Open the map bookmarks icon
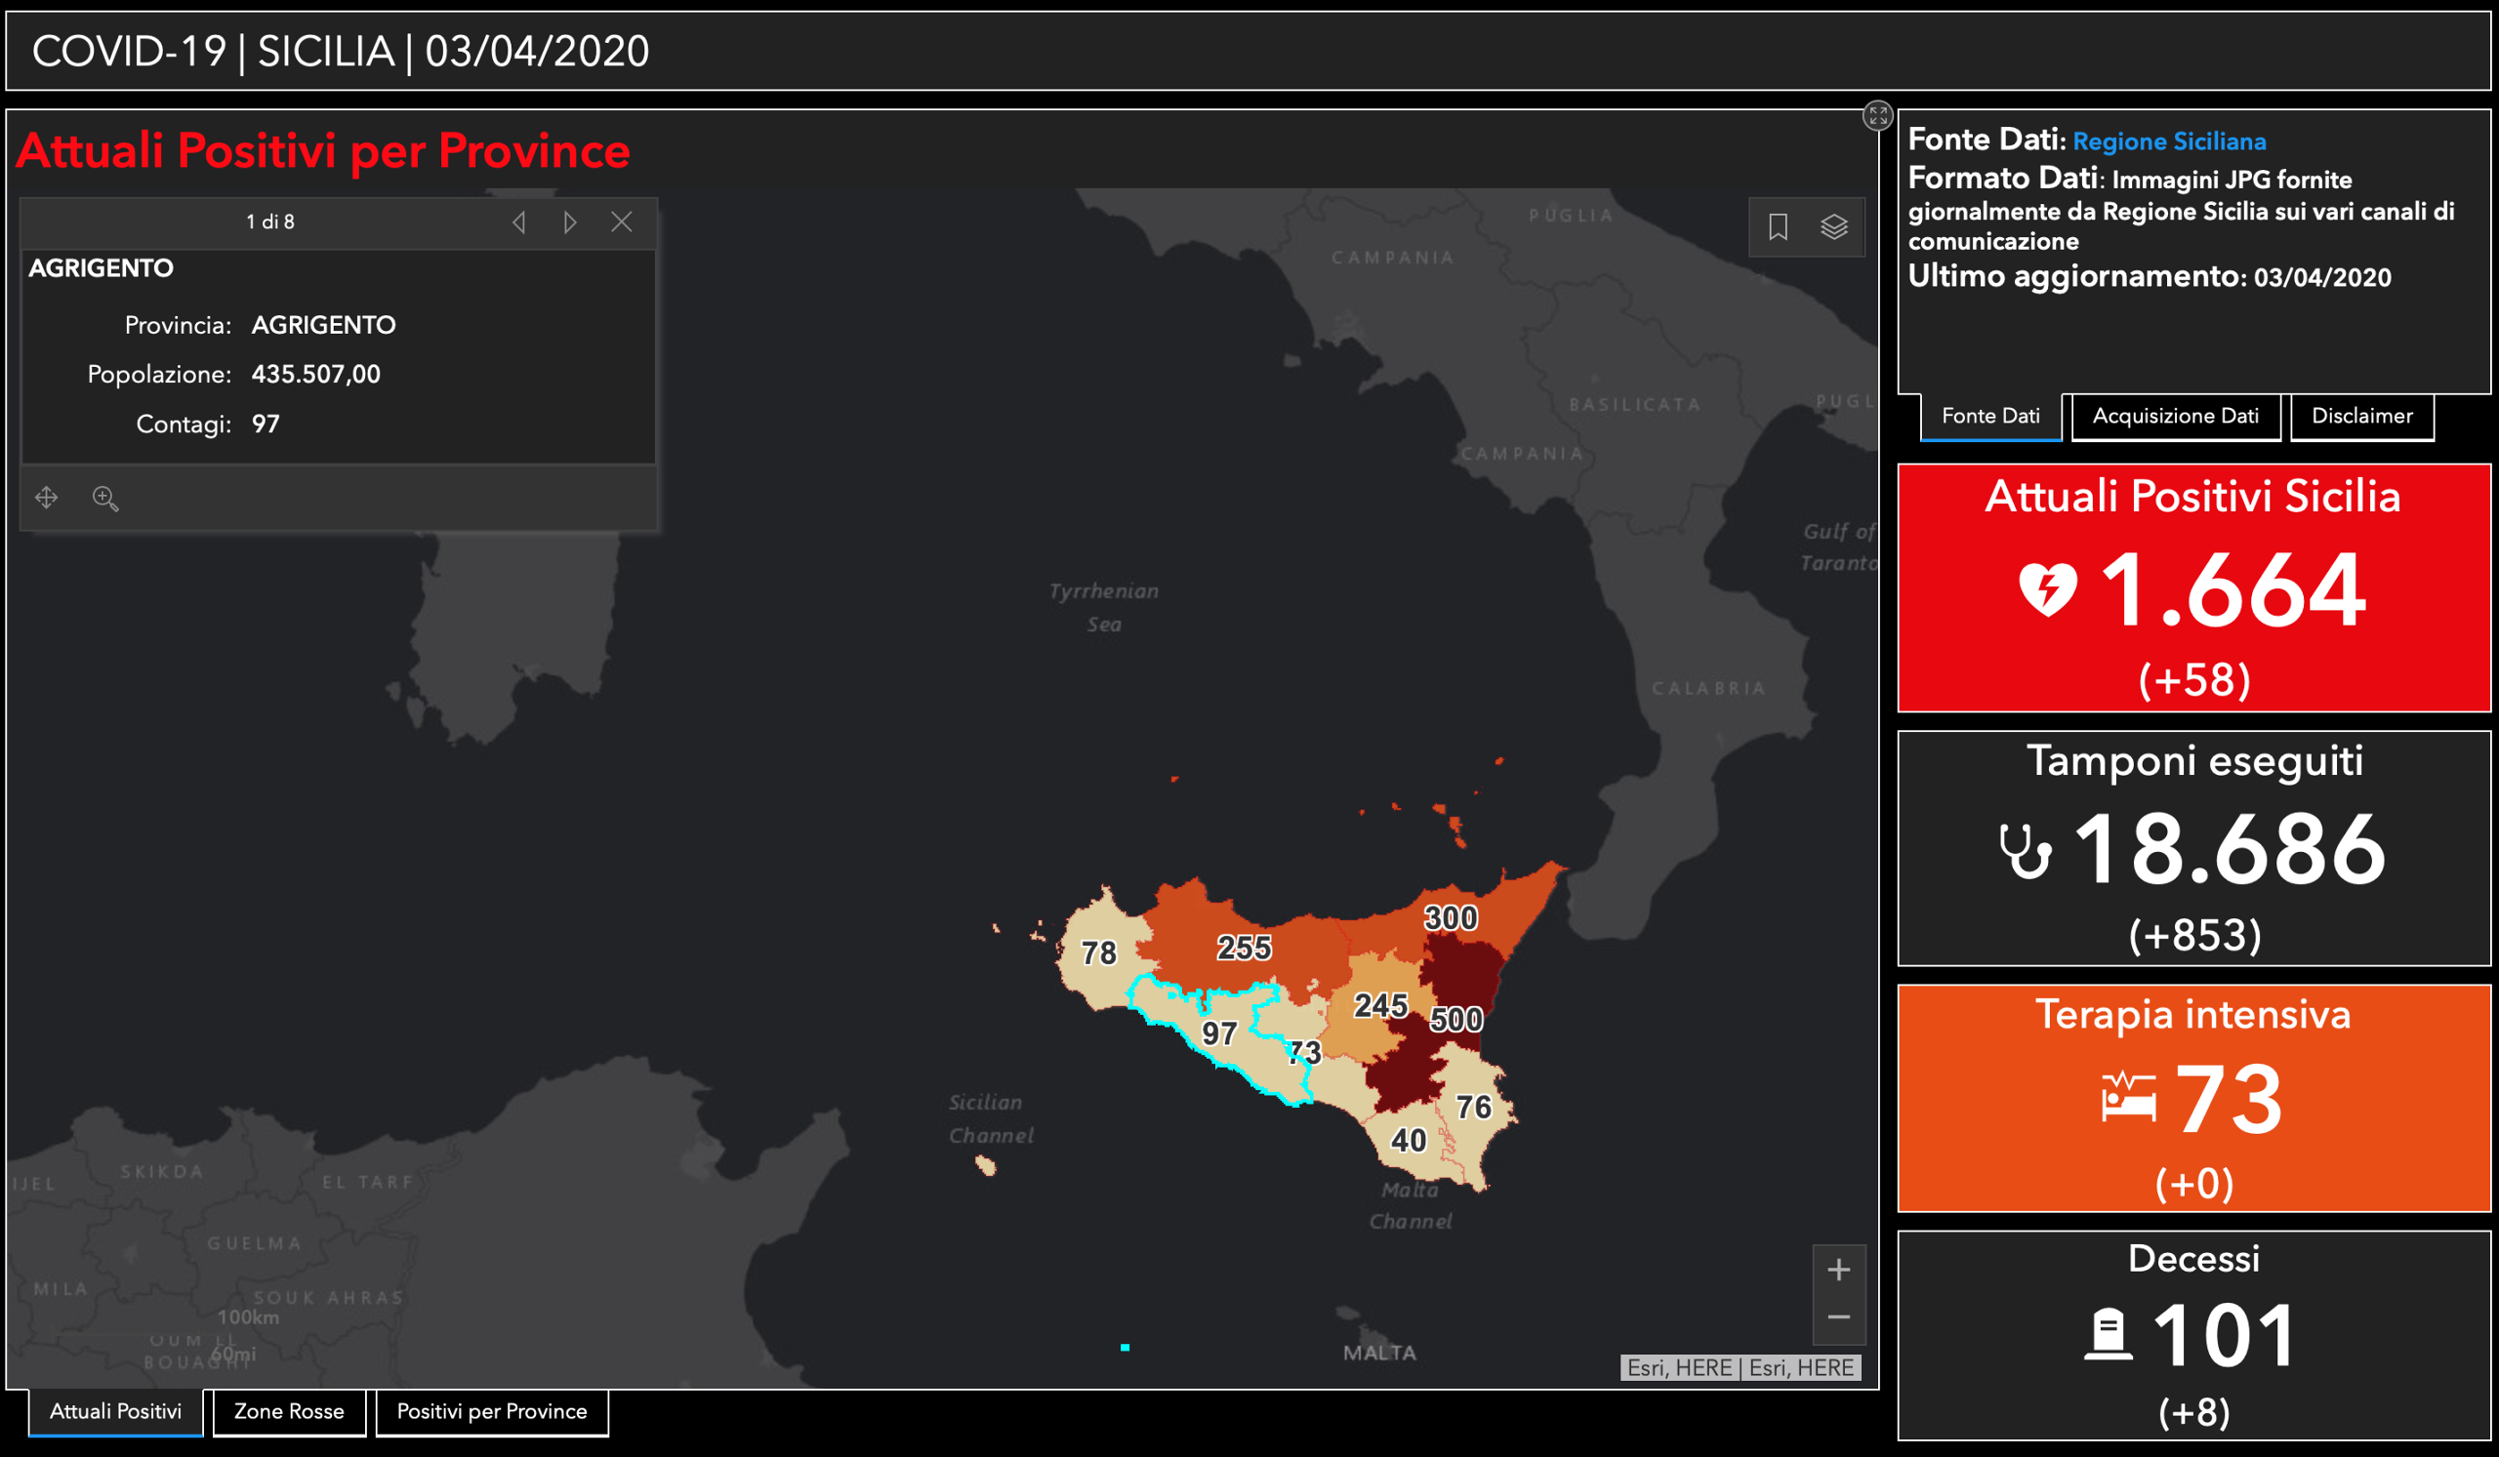This screenshot has height=1457, width=2499. pyautogui.click(x=1777, y=227)
